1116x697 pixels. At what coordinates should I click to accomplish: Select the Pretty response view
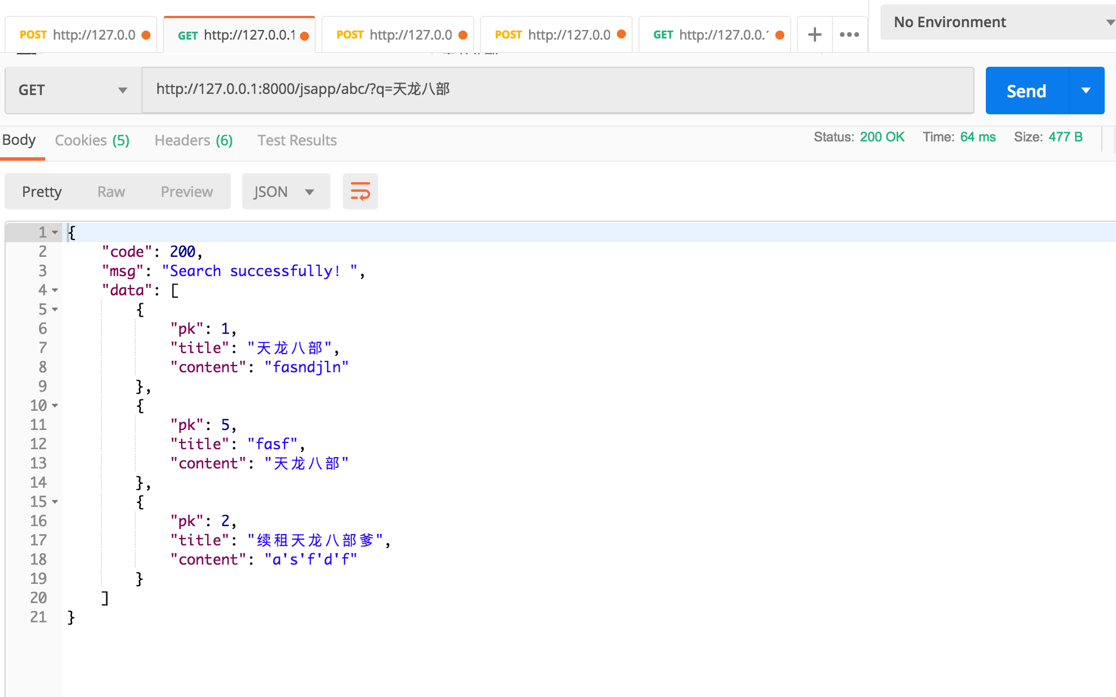[42, 192]
